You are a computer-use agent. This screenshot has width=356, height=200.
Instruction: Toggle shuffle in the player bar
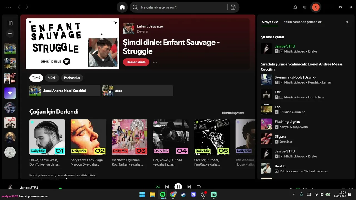point(158,187)
